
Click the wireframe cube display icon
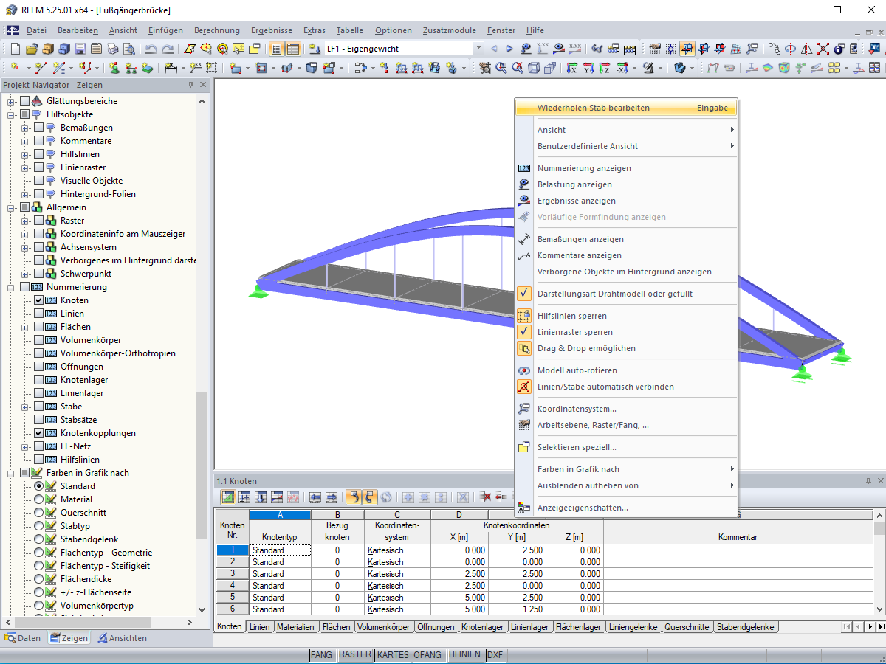tap(534, 68)
